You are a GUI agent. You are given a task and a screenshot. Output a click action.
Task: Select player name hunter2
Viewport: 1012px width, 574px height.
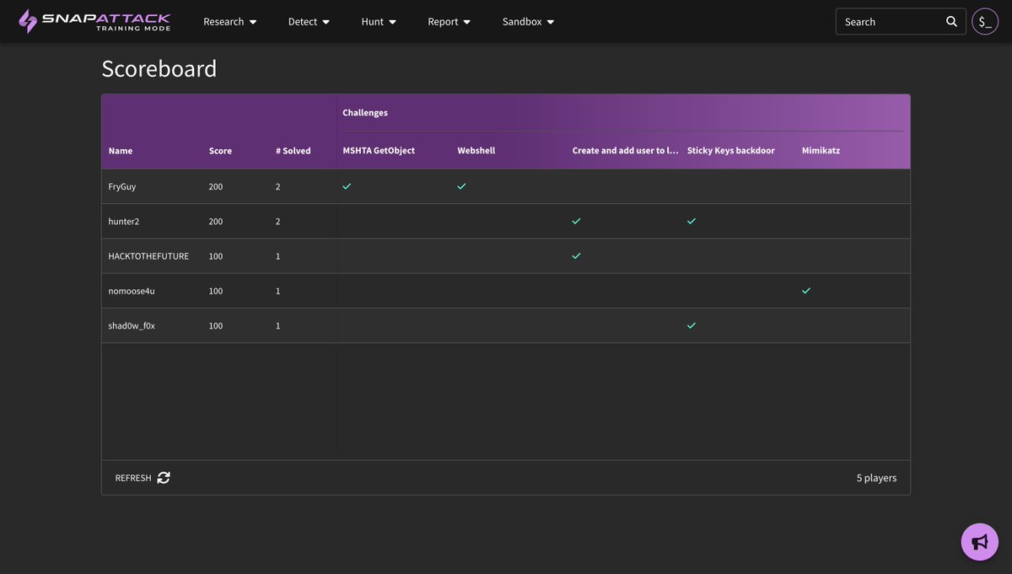pyautogui.click(x=125, y=221)
